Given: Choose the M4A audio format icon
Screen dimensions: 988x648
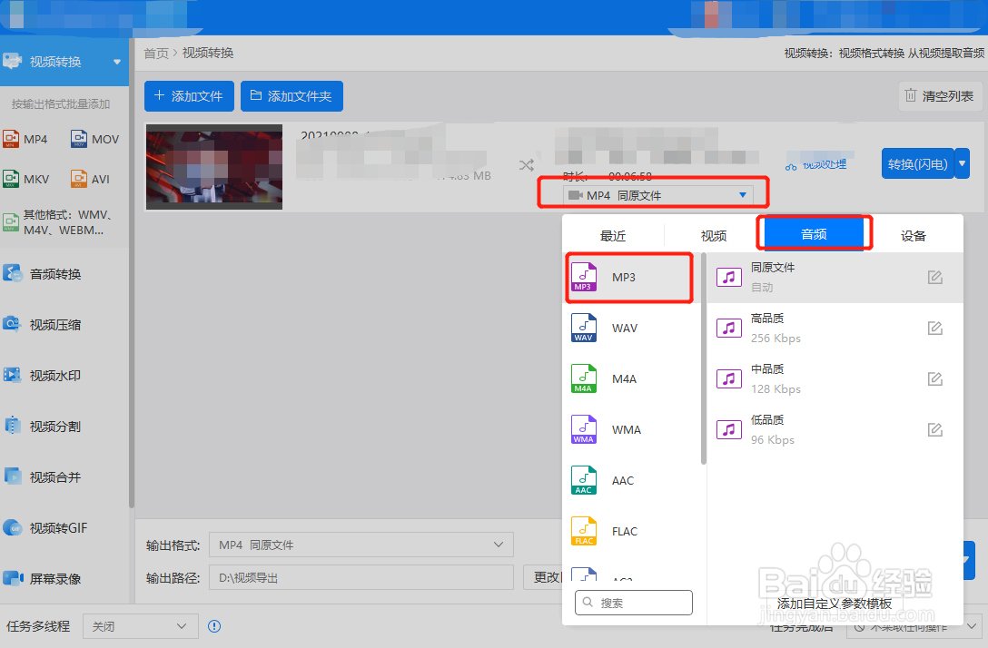Looking at the screenshot, I should point(584,378).
